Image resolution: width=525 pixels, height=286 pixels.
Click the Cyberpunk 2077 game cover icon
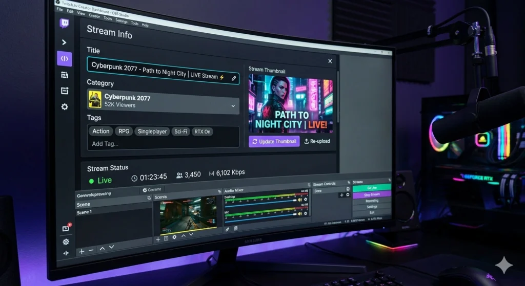95,100
